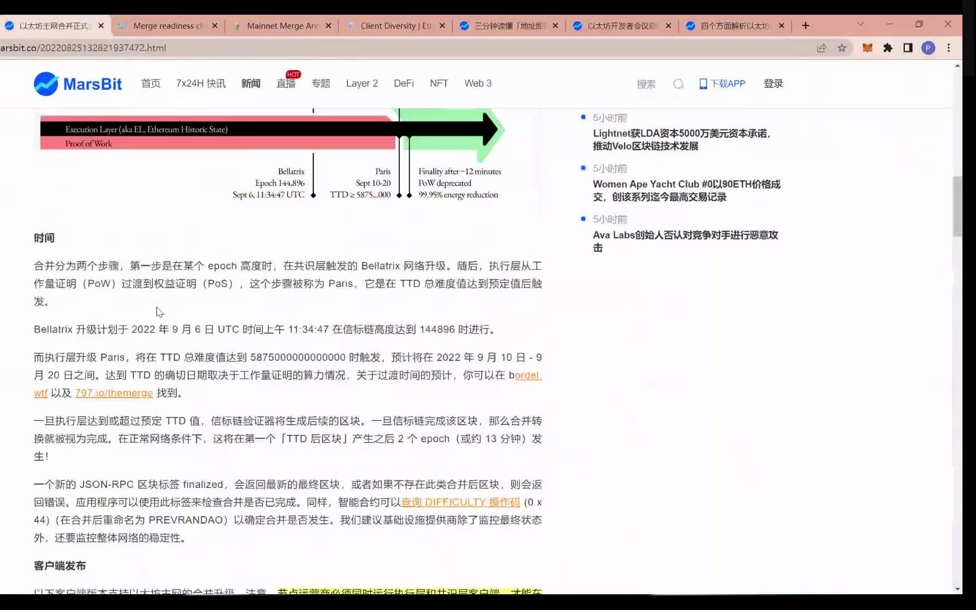Click the merge timeline diagram image
The height and width of the screenshot is (610, 976).
[288, 162]
